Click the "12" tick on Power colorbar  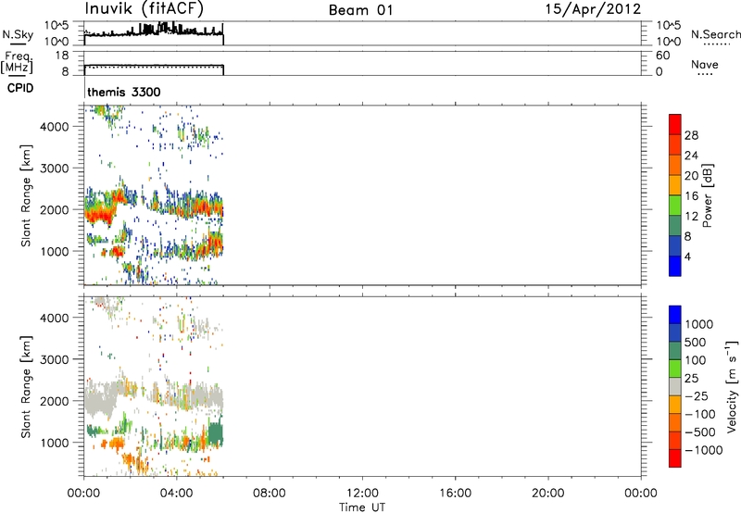[x=691, y=217]
